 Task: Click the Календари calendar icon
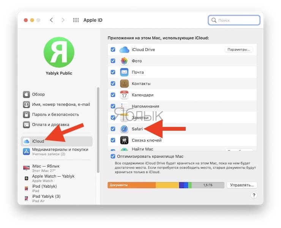124,95
